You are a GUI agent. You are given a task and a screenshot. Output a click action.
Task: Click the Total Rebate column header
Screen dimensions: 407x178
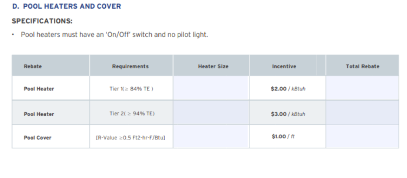click(362, 66)
